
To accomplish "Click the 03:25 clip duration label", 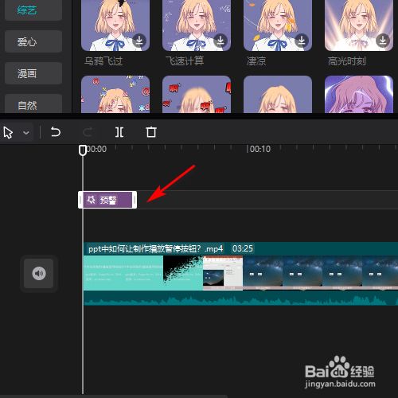I will click(x=243, y=248).
